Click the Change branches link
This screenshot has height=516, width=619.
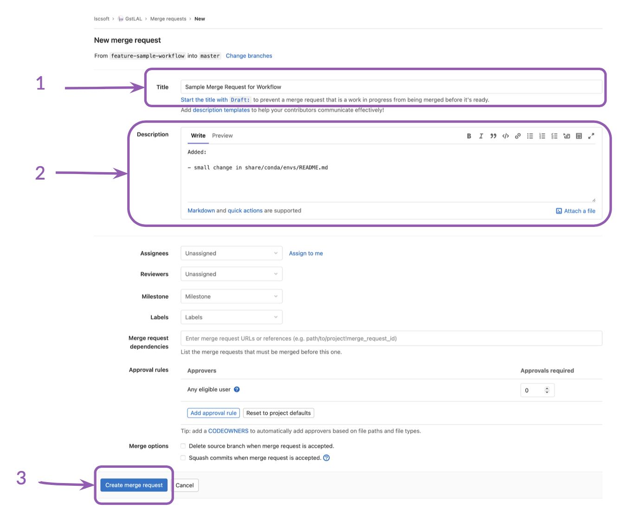click(x=249, y=56)
